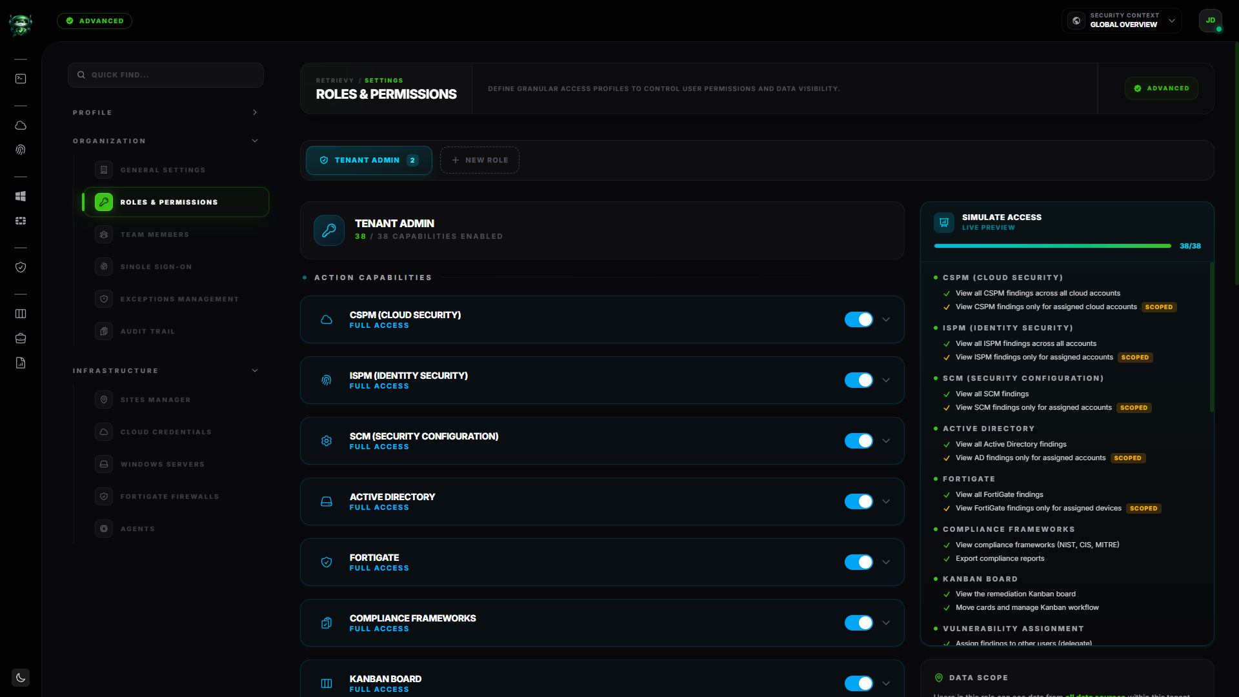Click the Tenant Admin key icon
1239x697 pixels.
pos(329,230)
